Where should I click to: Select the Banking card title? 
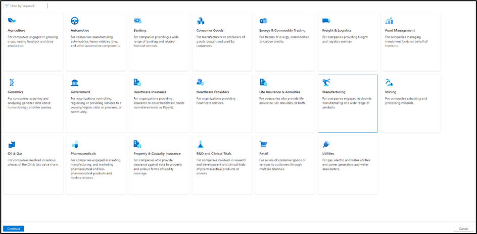(140, 30)
